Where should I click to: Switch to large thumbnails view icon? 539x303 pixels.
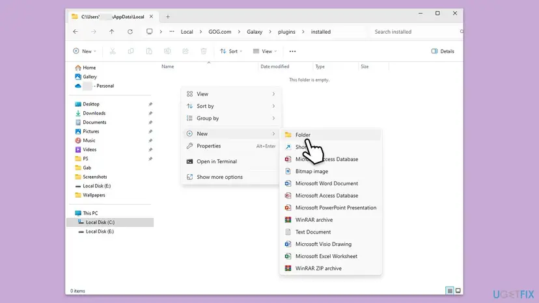pos(458,291)
